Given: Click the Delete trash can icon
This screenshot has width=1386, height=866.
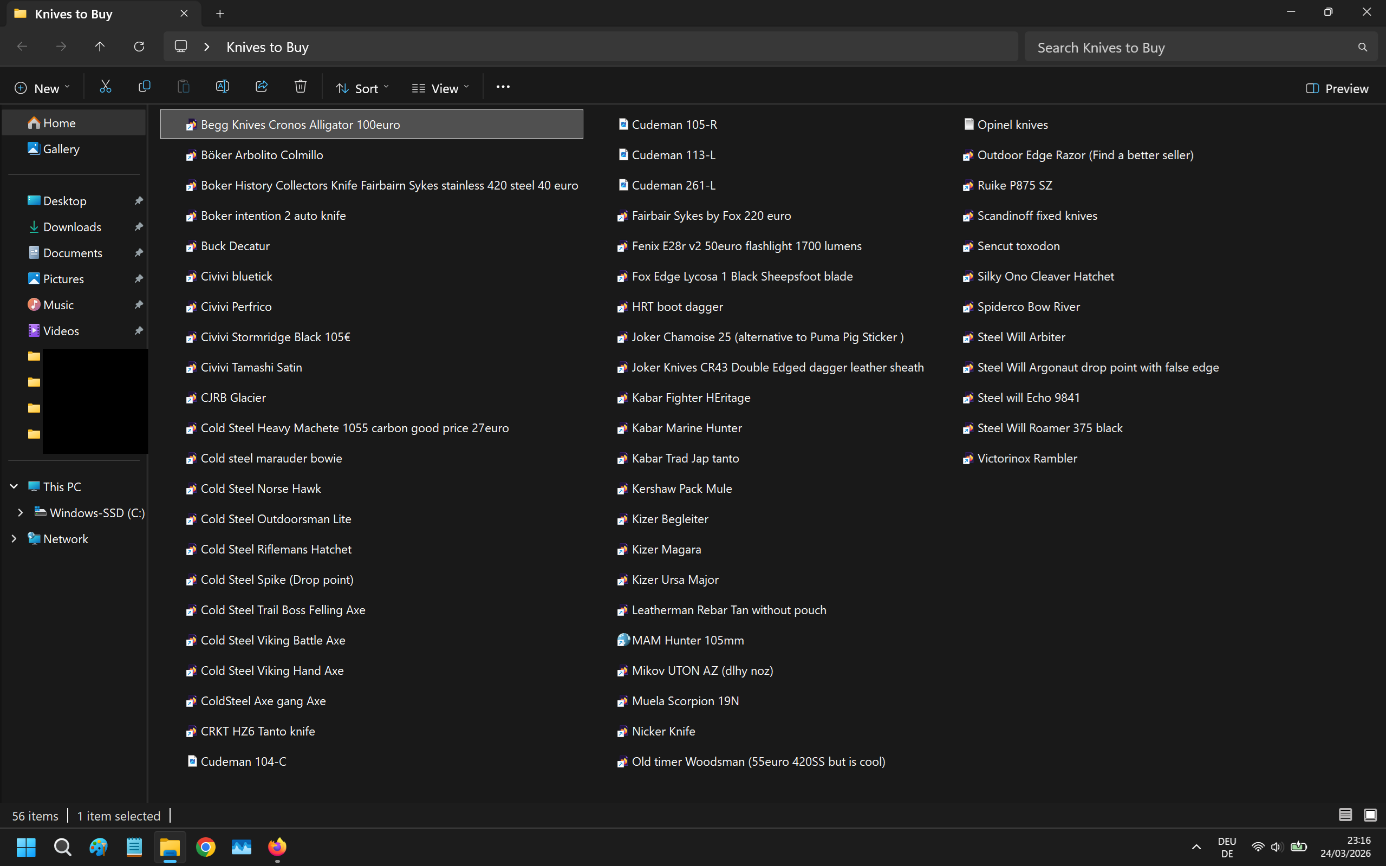Looking at the screenshot, I should coord(301,87).
